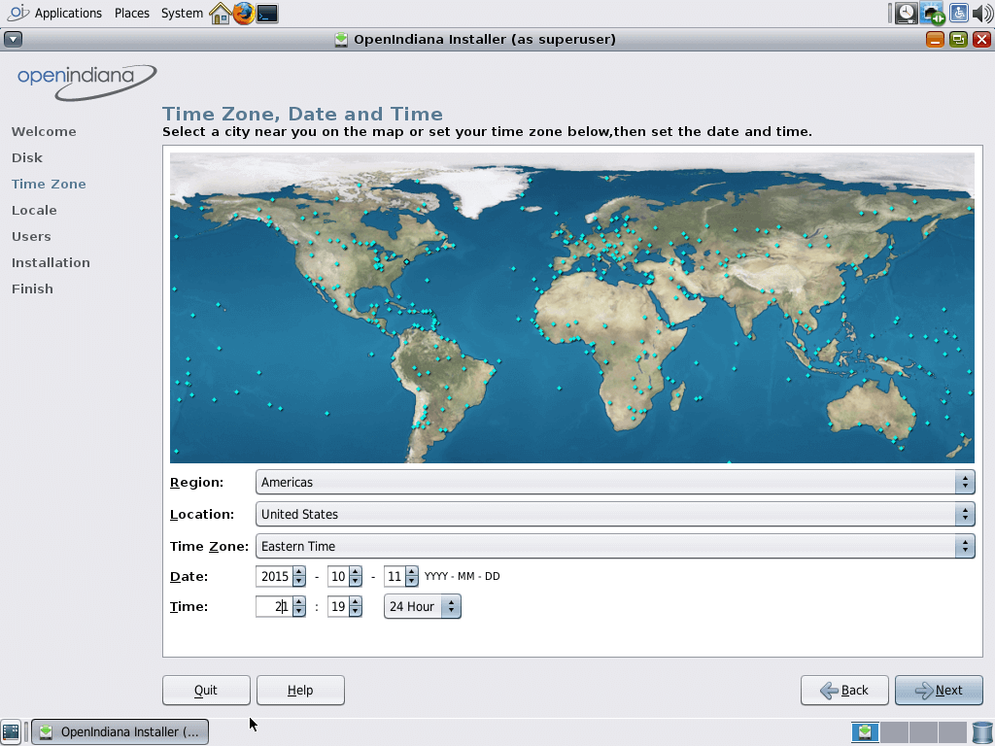The width and height of the screenshot is (995, 746).
Task: Click the Users step in the sidebar
Action: point(31,237)
